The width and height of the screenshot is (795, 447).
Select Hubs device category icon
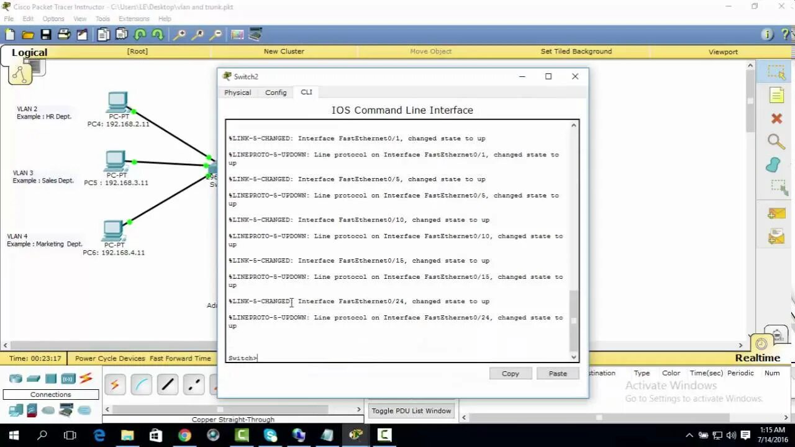(x=51, y=379)
